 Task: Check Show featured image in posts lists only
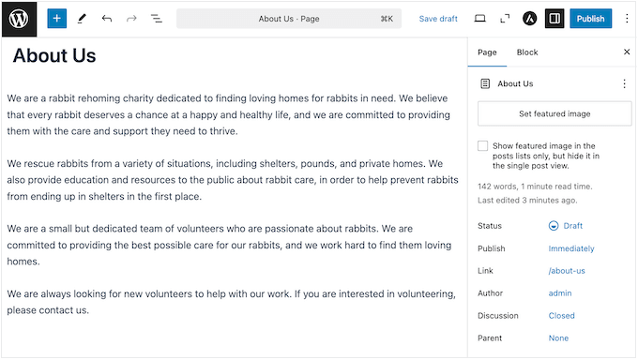482,146
